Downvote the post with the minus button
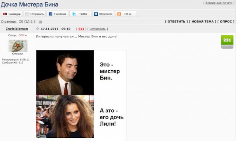 pos(224,47)
